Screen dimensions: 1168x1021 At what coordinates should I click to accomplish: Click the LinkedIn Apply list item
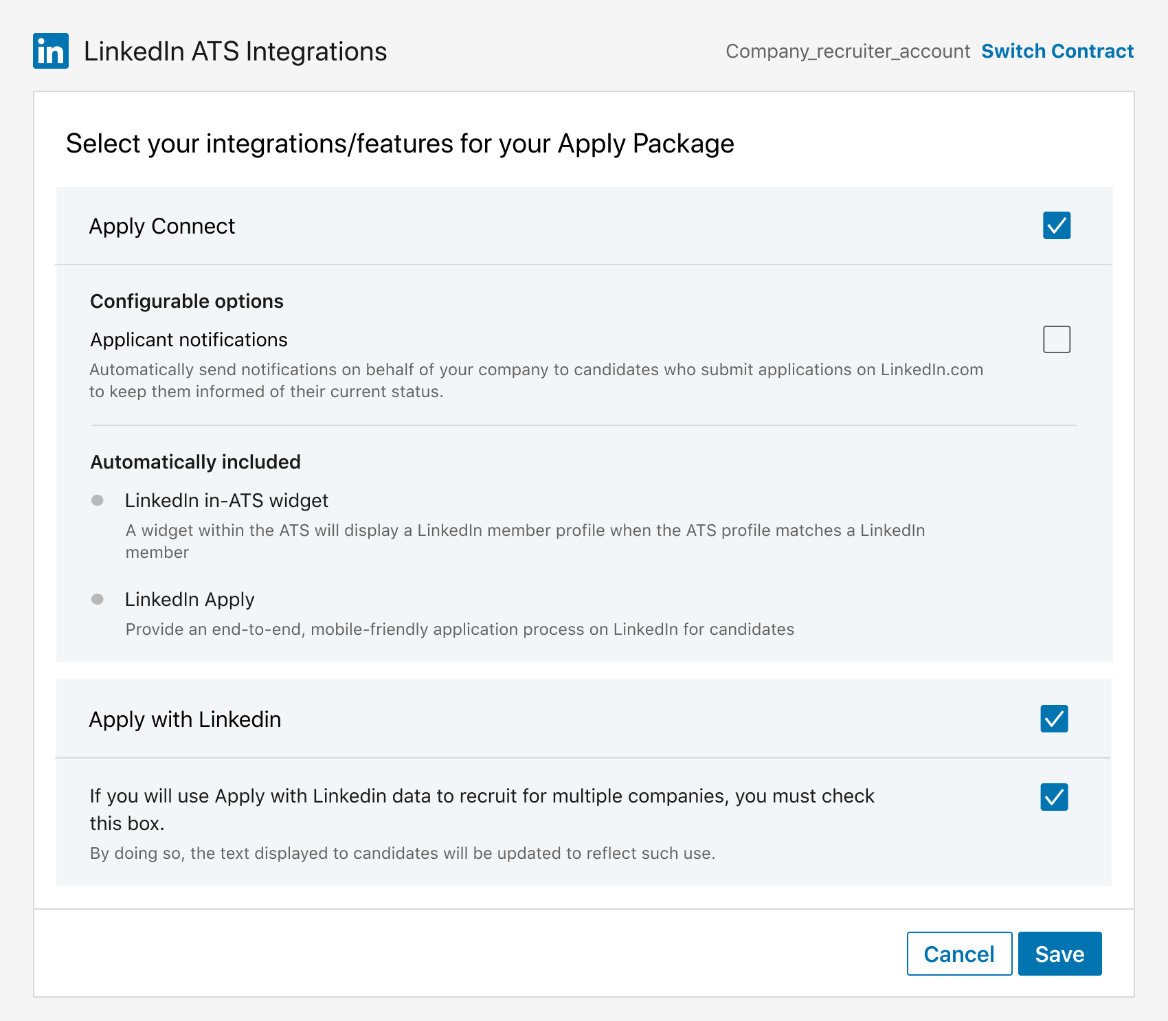[190, 599]
